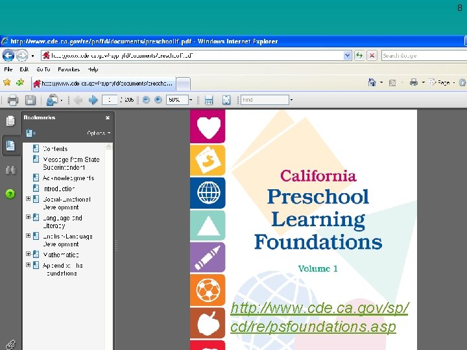467x350 pixels.
Task: Open the recent pages dropdown arrow
Action: (32, 56)
